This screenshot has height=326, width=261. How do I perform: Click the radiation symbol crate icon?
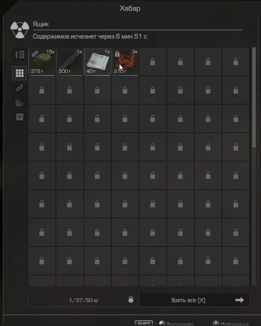[20, 30]
